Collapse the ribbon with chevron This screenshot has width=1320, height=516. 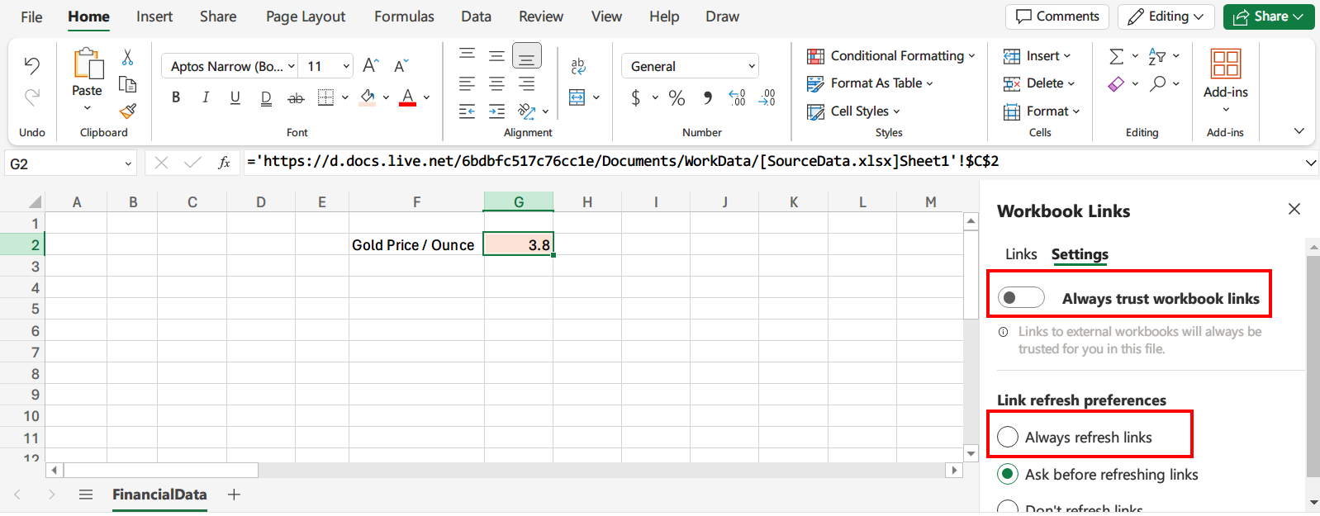click(1299, 131)
